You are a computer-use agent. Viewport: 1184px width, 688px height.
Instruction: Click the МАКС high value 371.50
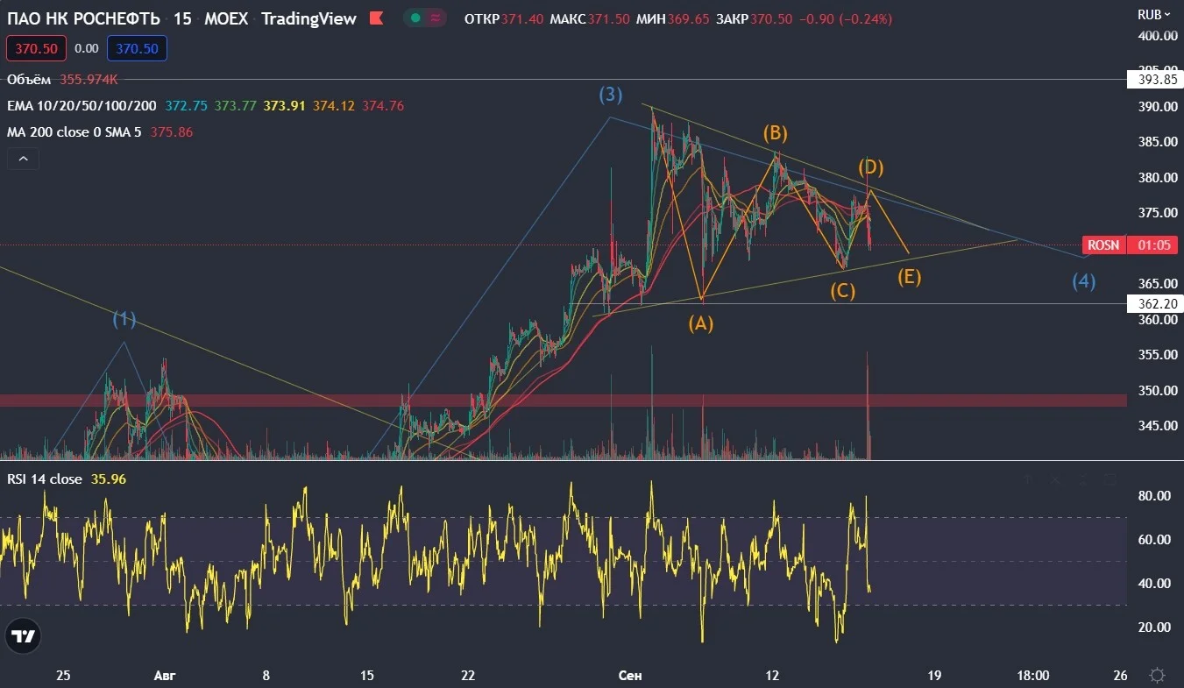608,18
